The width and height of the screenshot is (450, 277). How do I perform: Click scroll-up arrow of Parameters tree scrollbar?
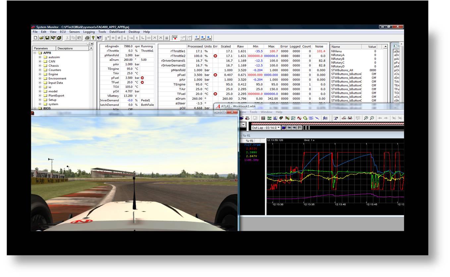91,48
